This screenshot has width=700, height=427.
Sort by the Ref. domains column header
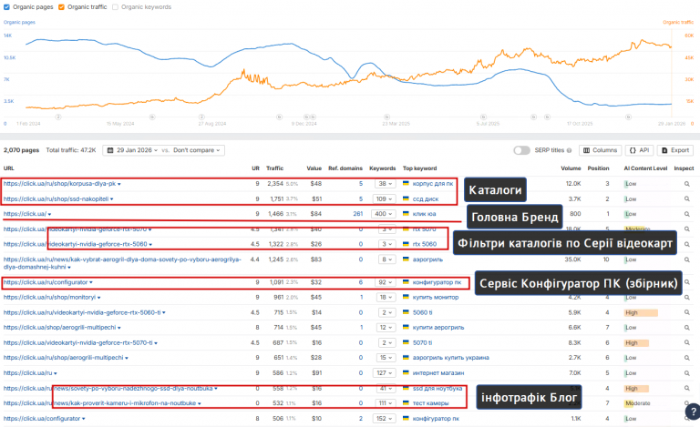(345, 168)
